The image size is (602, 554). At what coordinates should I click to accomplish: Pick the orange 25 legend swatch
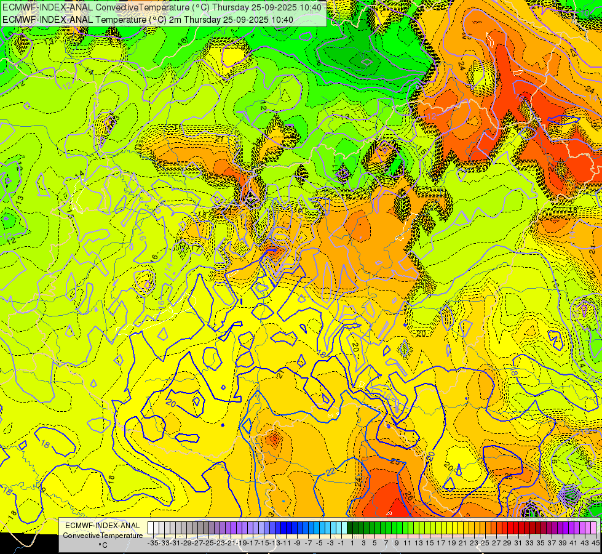tap(485, 528)
